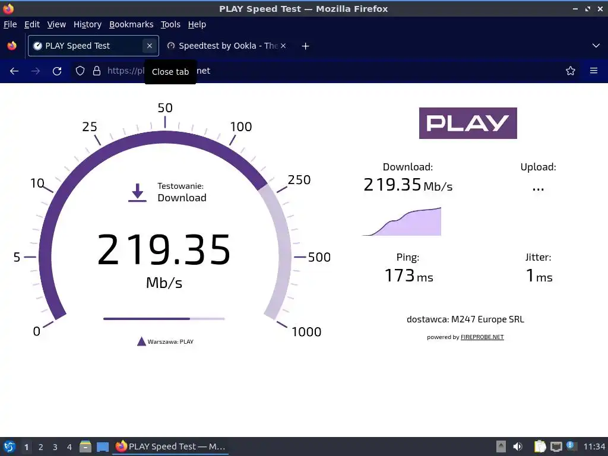Switch to workspace 3 in taskbar
This screenshot has height=456, width=608.
pyautogui.click(x=55, y=447)
